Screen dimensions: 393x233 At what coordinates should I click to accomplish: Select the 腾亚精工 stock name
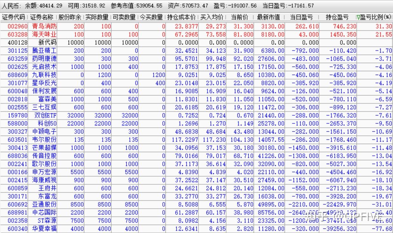coord(44,50)
